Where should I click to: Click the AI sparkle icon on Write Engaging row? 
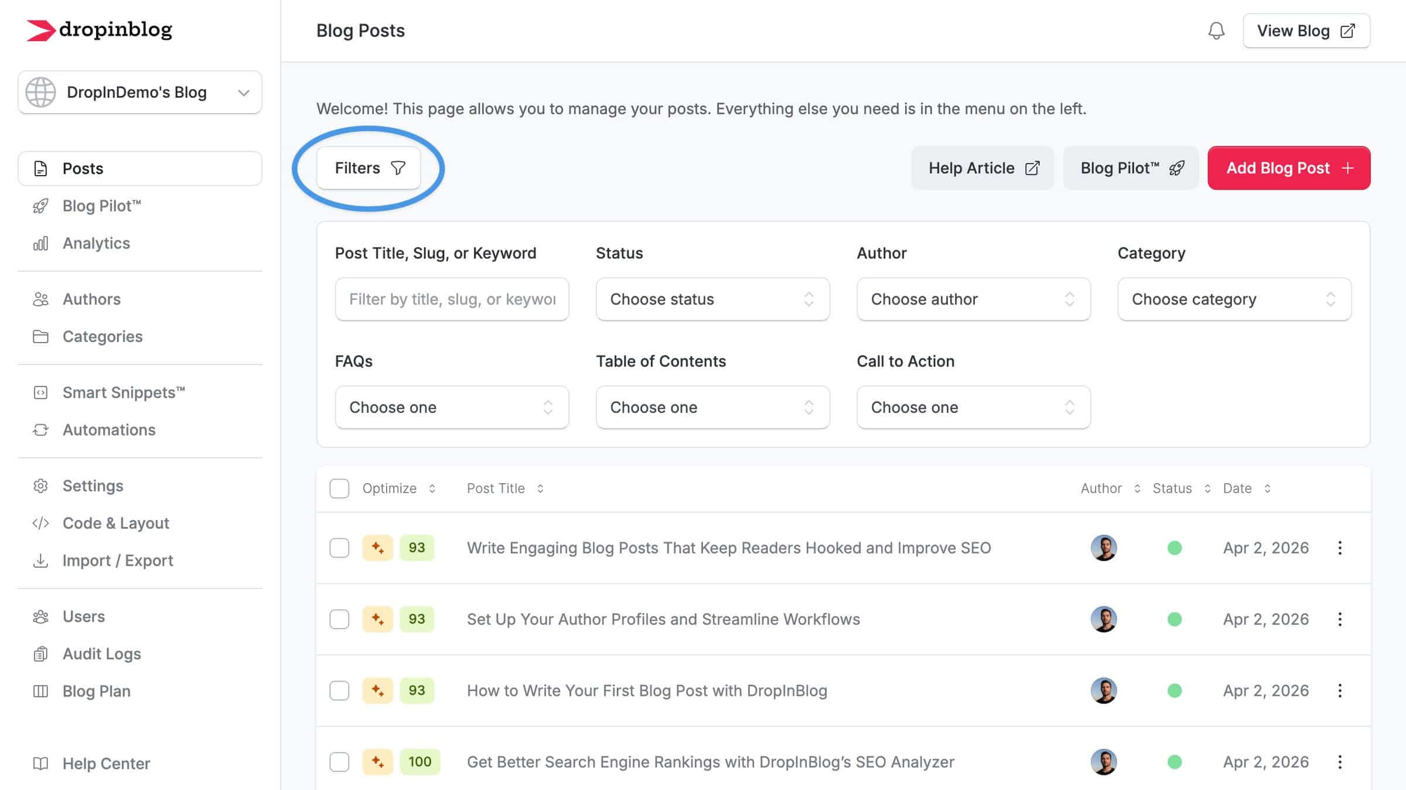pos(377,548)
